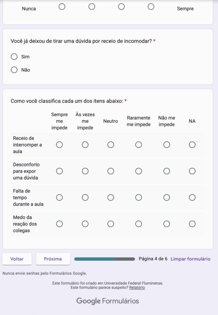Select 'Às vezes me impede' for Desconforto row
This screenshot has width=218, height=315.
[85, 171]
